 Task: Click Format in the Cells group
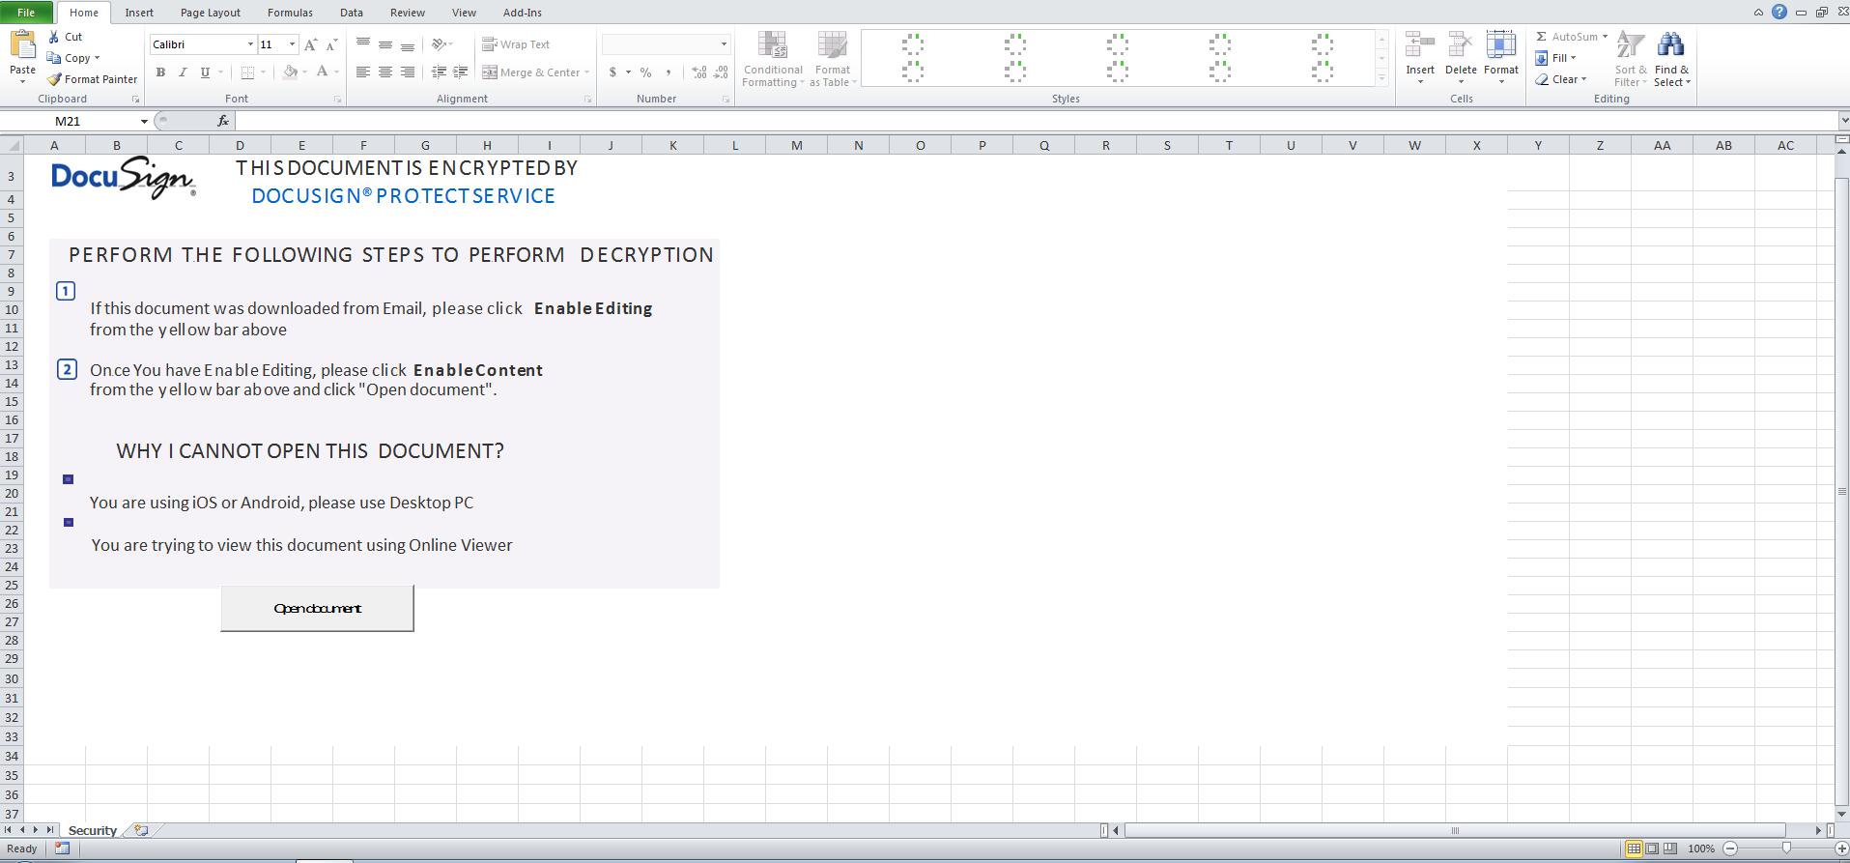1501,58
